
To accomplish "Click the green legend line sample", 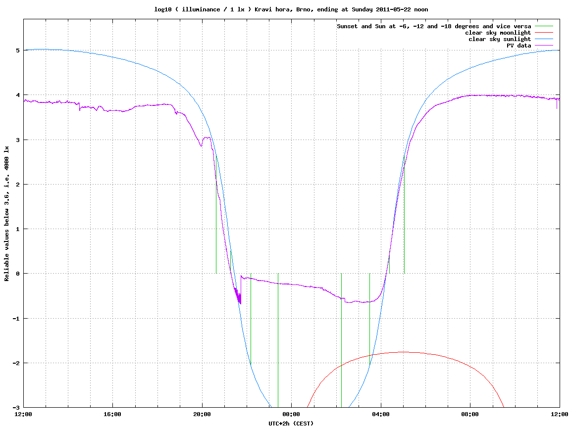I will point(544,26).
